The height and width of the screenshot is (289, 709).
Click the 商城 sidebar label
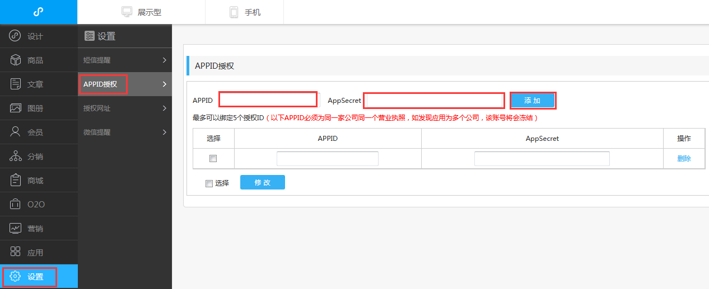35,181
